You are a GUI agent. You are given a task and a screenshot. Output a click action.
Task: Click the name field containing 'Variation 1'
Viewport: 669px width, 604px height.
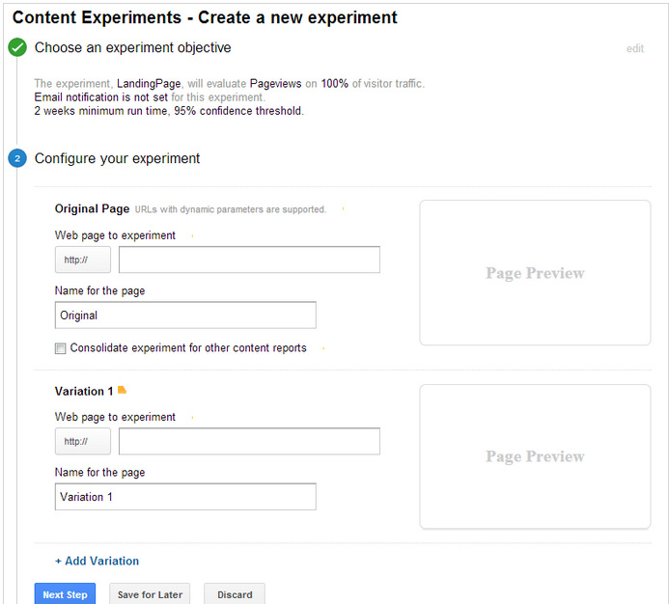click(x=185, y=497)
